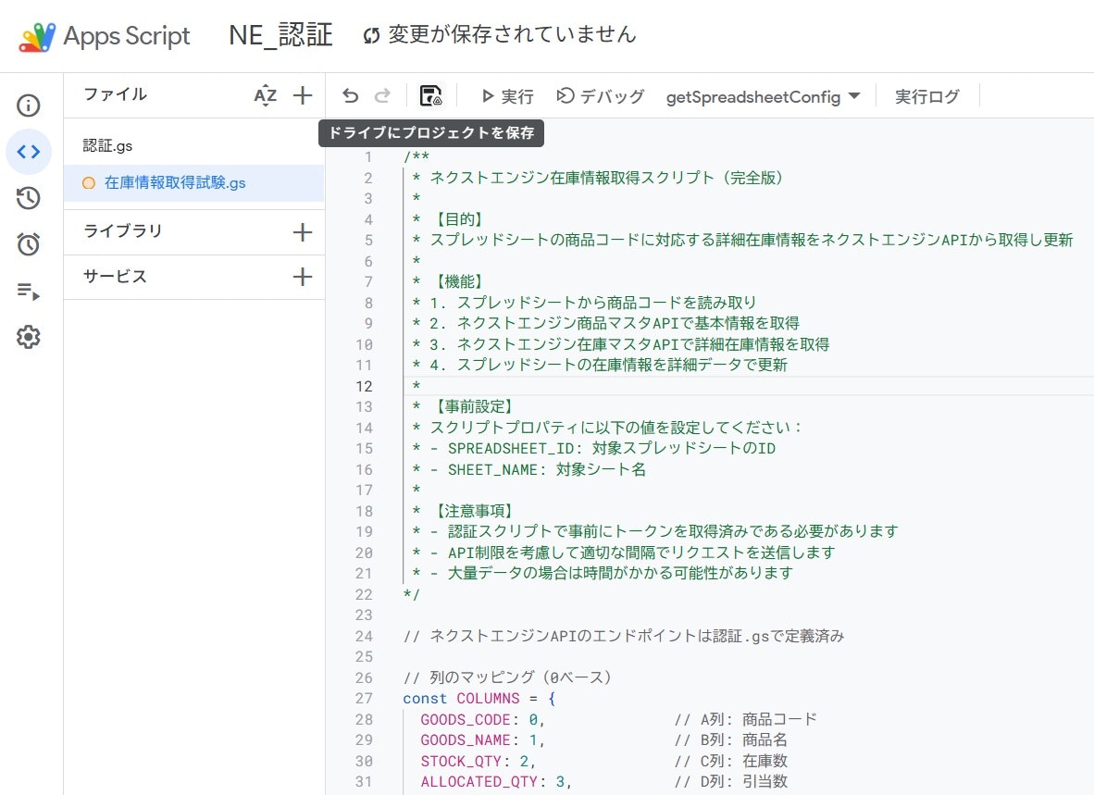Click the GOODS_CODE: 0 code line

pos(482,719)
